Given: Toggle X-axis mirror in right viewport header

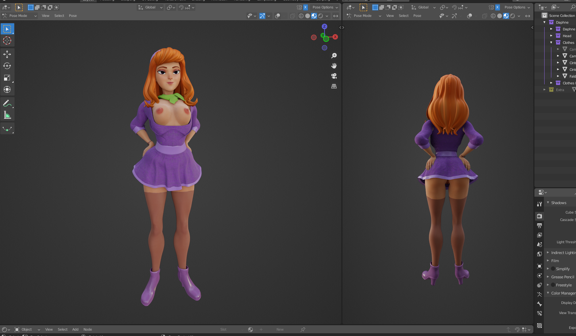Looking at the screenshot, I should (x=498, y=7).
